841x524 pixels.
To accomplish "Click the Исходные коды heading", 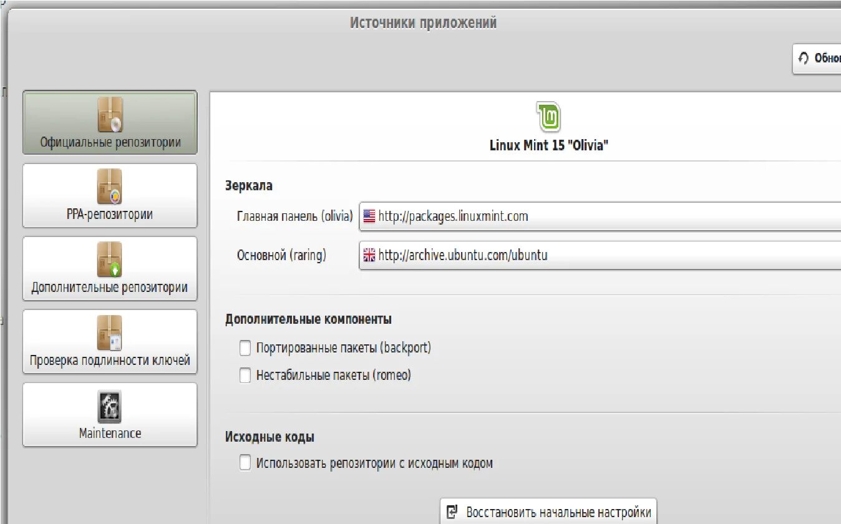I will [270, 437].
